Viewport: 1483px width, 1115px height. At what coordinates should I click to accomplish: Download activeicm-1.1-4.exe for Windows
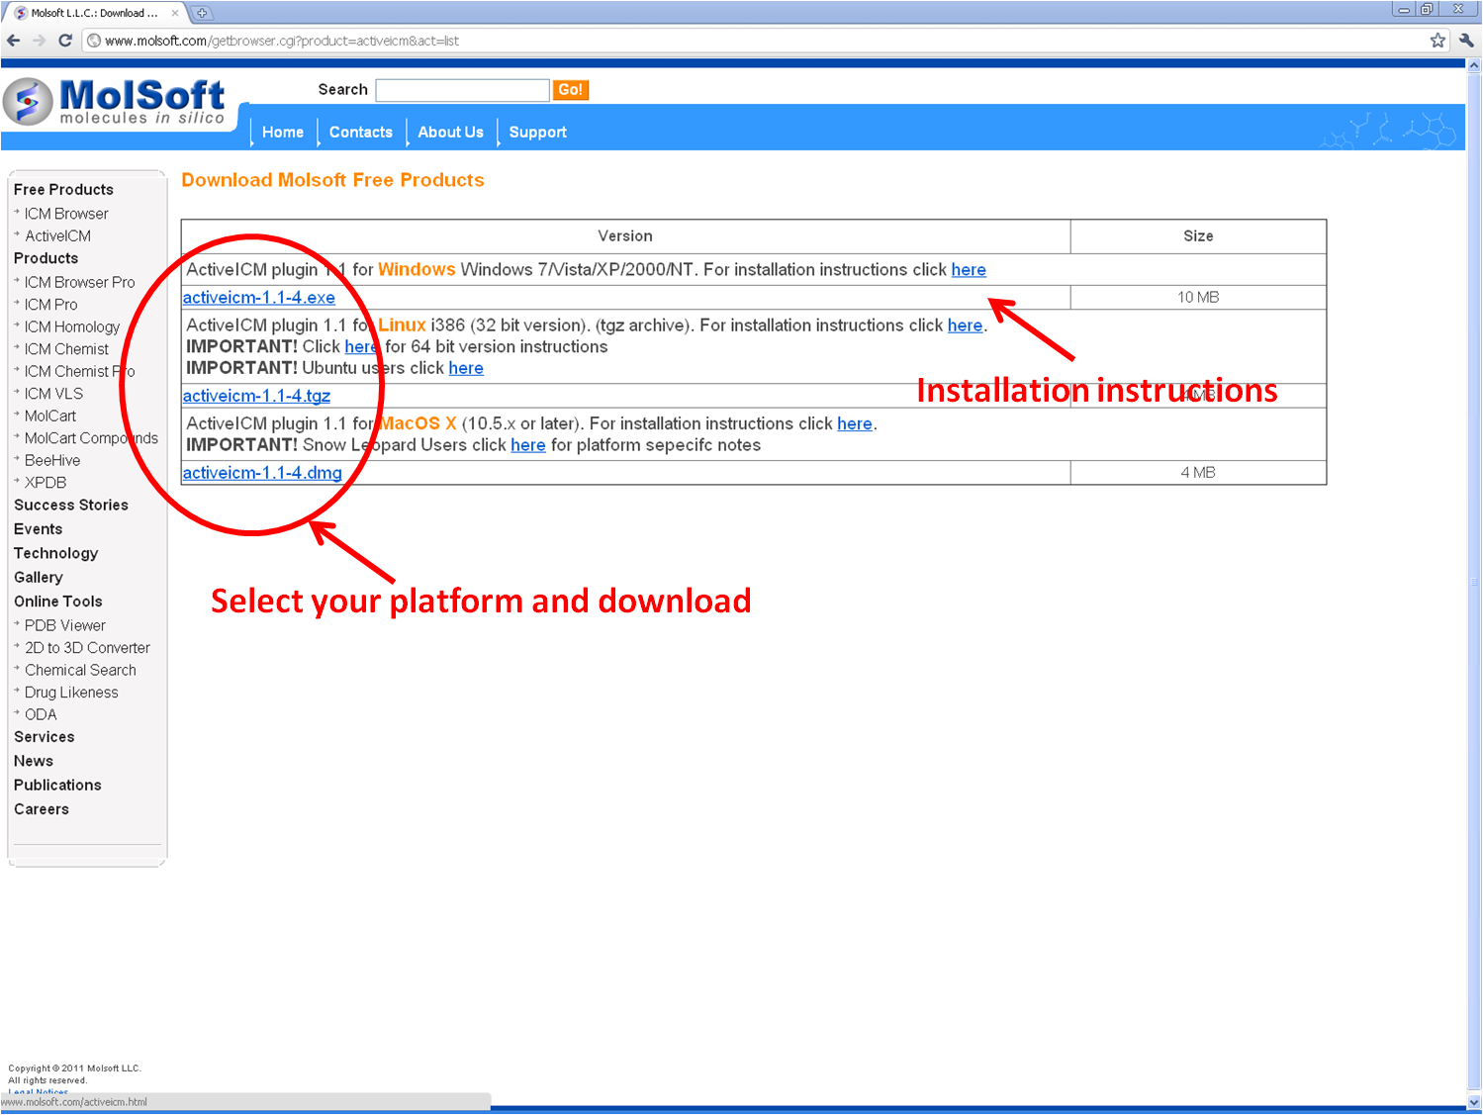click(x=259, y=298)
